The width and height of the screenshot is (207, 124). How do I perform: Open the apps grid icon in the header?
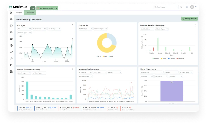pos(187,7)
